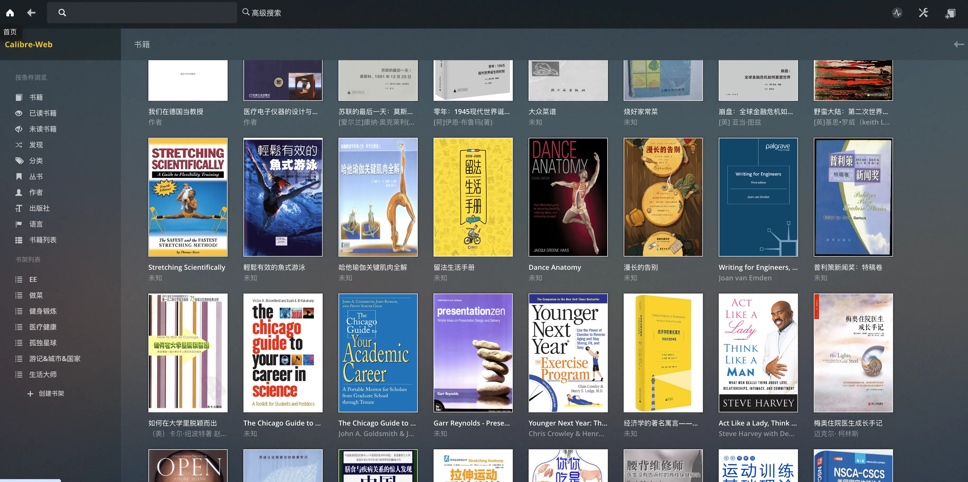Screen dimensions: 968x482
Task: Open Unread Books with crossed-eye icon
Action: click(x=43, y=129)
